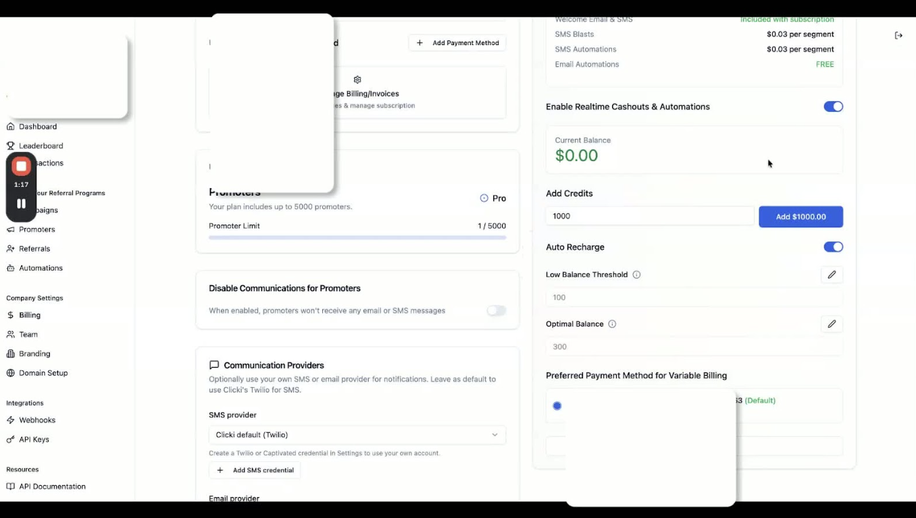Click info icon next to Low Balance Threshold
Screen dimensions: 916x518
point(636,275)
